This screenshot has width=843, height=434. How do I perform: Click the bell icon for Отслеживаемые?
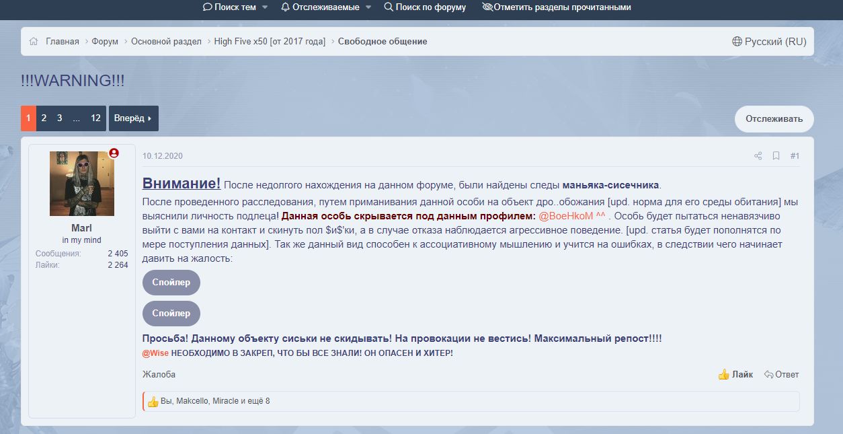tap(286, 7)
